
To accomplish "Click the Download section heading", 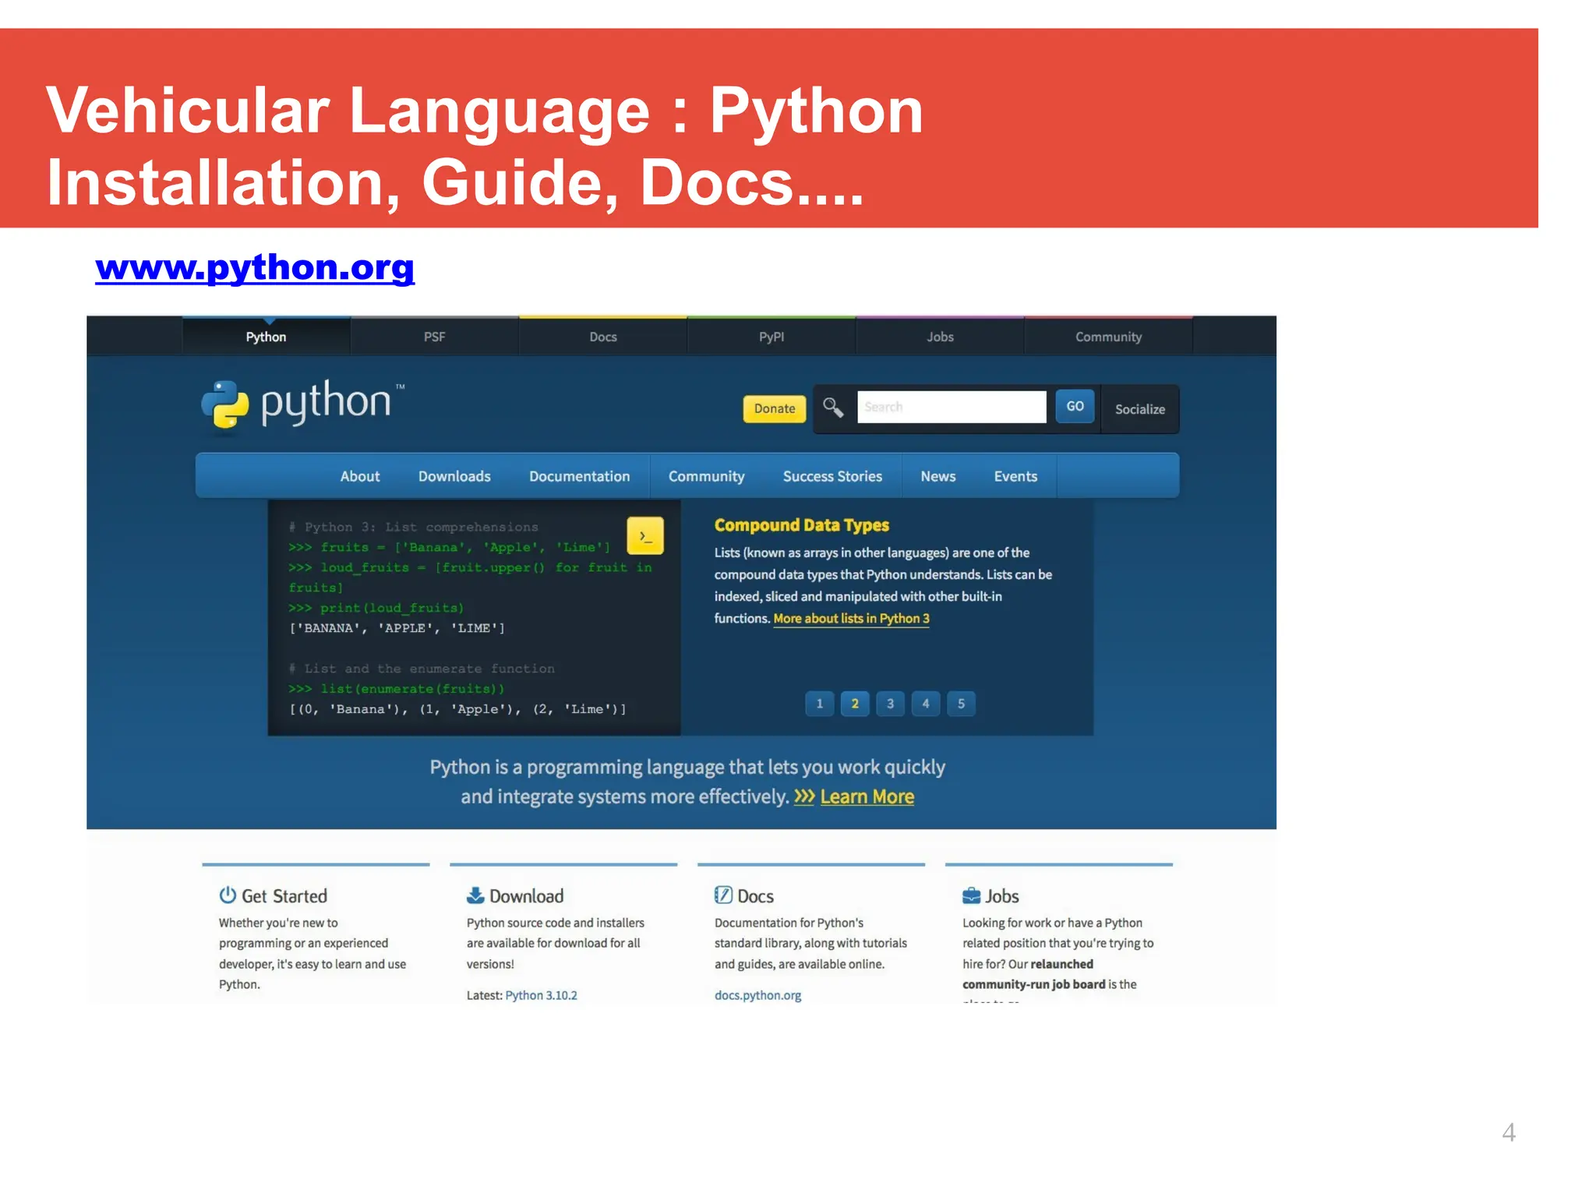I will (526, 896).
